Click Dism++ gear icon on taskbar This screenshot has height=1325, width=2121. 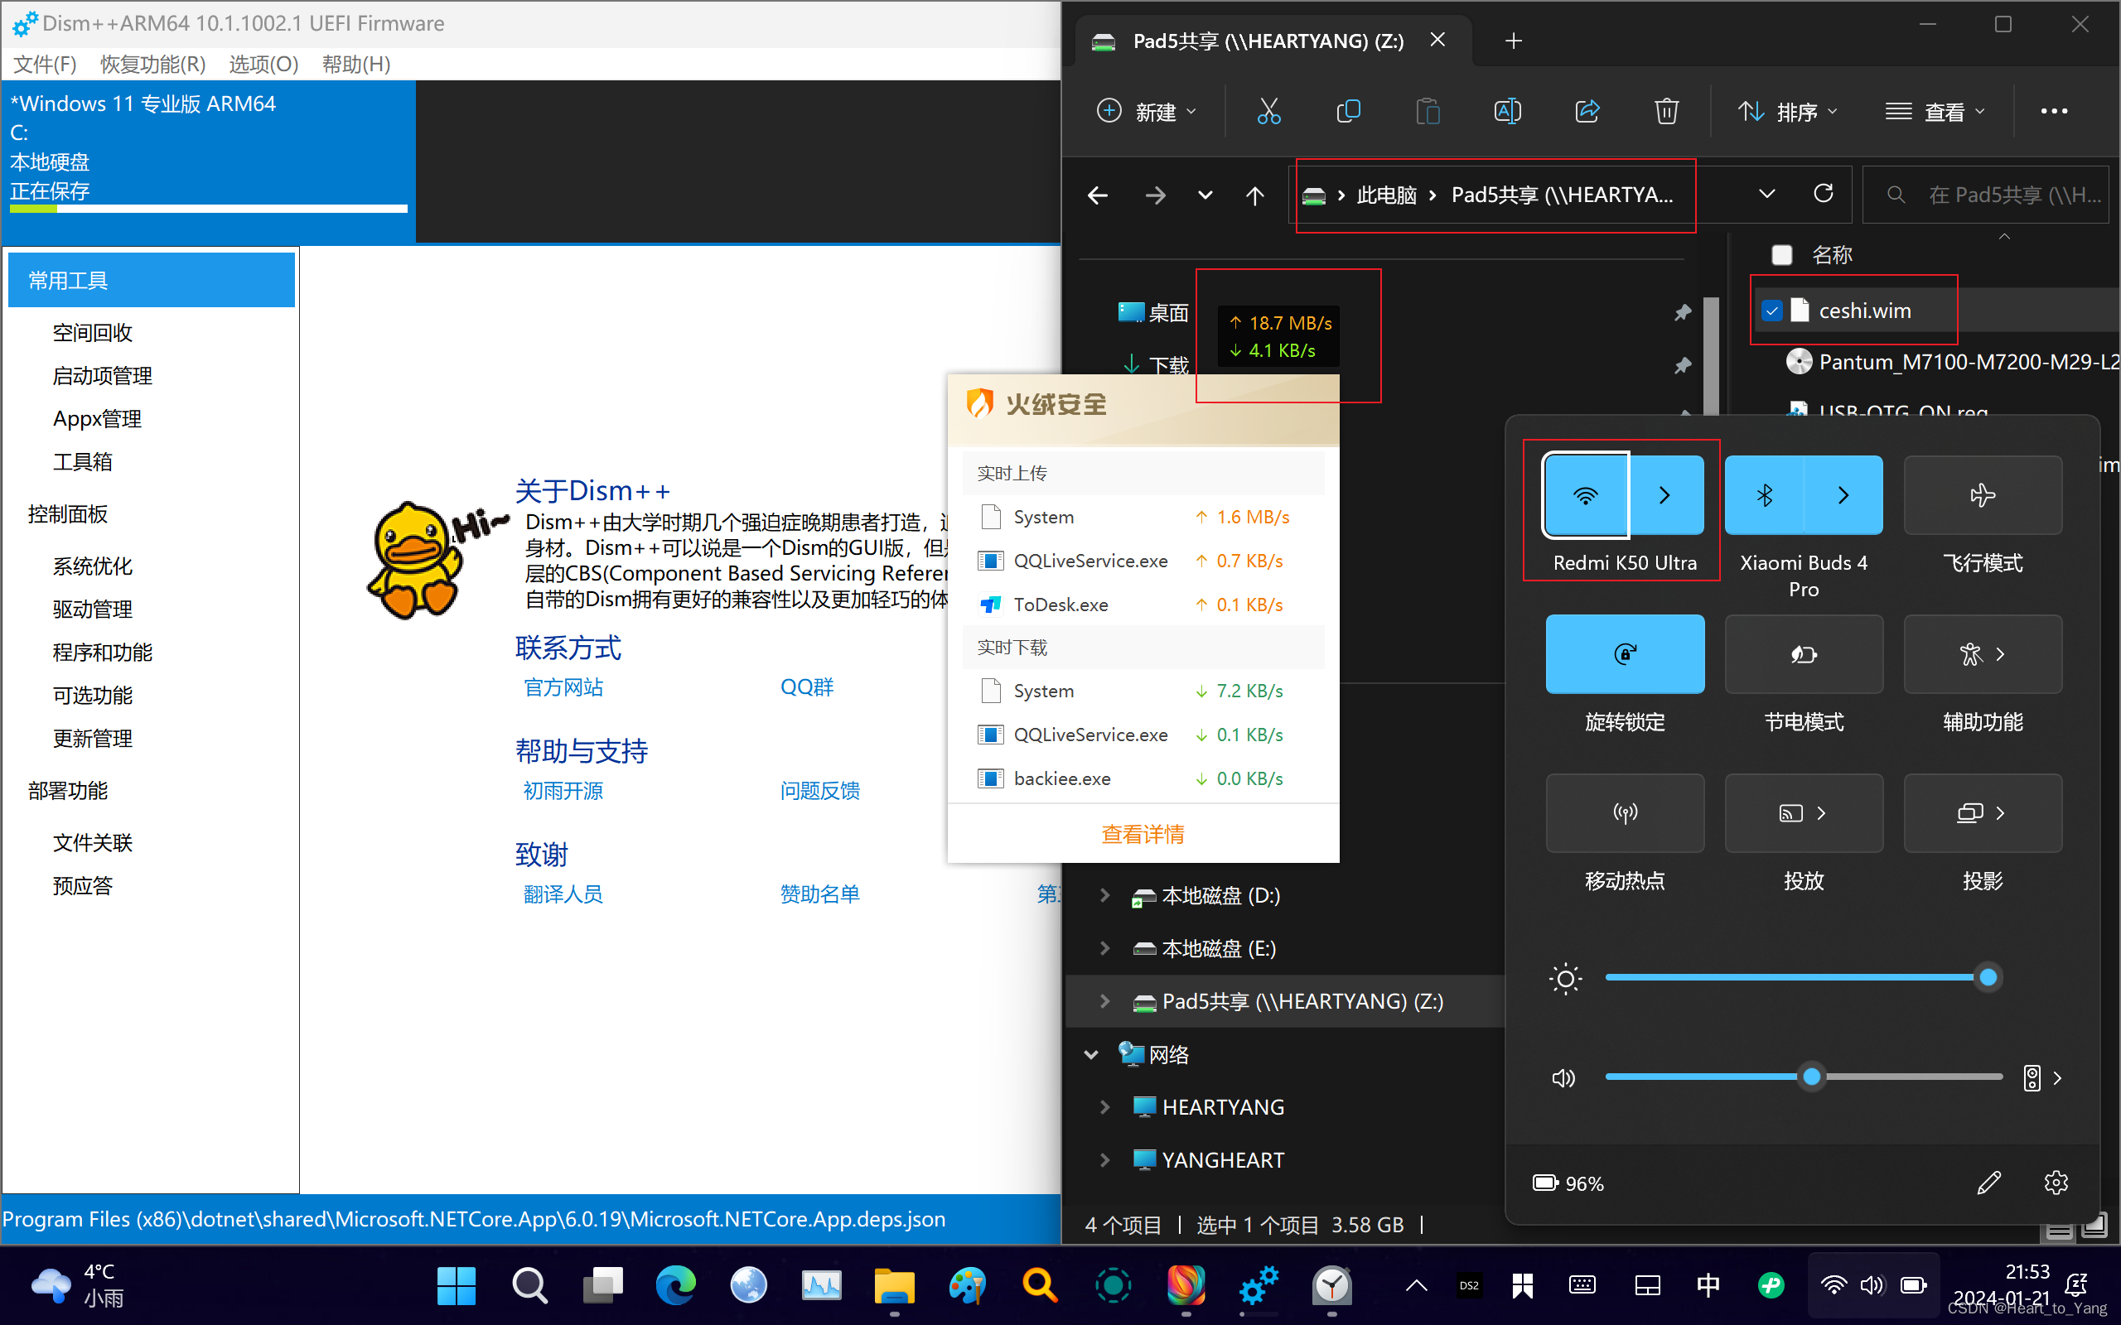point(1259,1285)
